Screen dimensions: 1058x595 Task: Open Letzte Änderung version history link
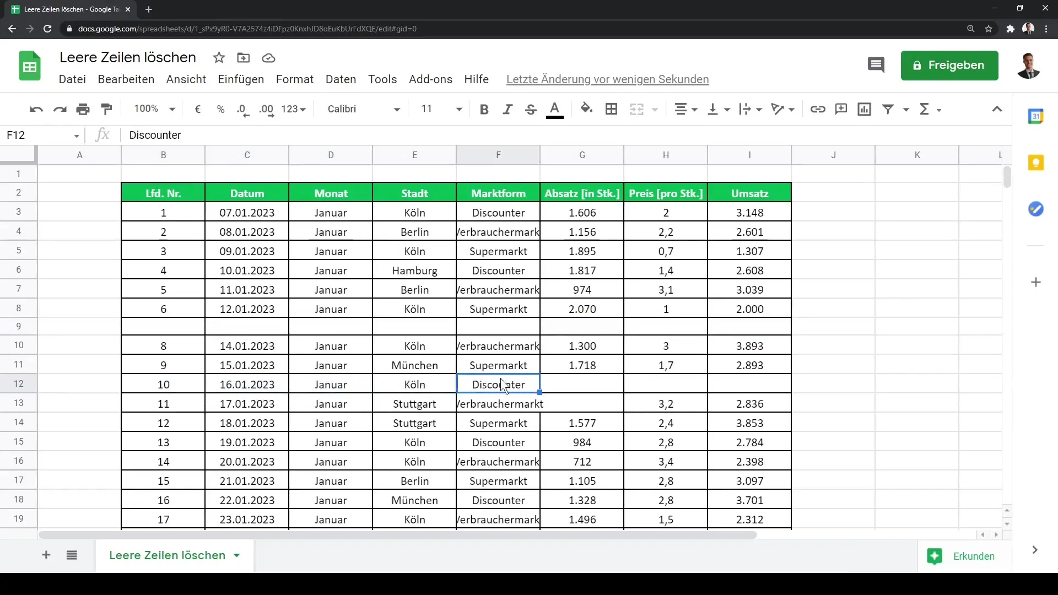607,79
